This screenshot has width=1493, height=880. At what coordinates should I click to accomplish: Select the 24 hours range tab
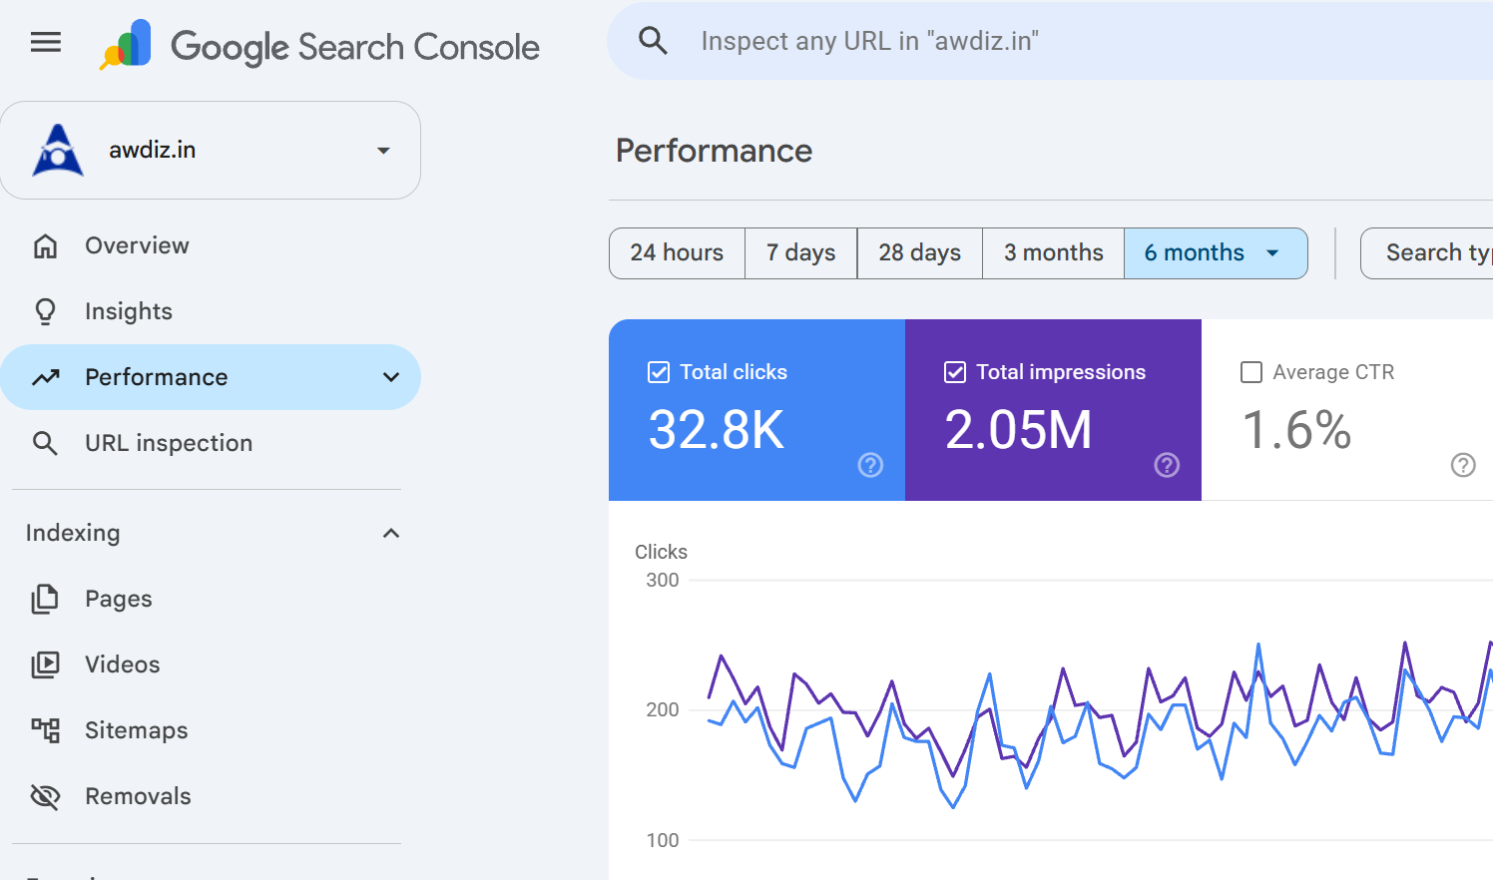pos(677,253)
